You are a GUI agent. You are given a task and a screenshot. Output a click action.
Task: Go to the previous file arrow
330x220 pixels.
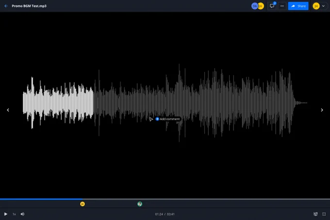[x=8, y=110]
